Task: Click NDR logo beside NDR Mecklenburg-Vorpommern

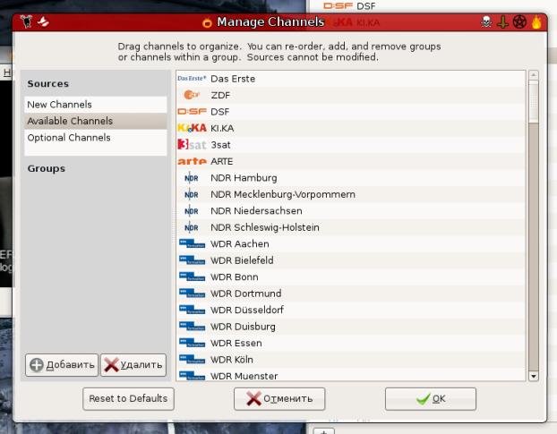Action: click(x=191, y=194)
